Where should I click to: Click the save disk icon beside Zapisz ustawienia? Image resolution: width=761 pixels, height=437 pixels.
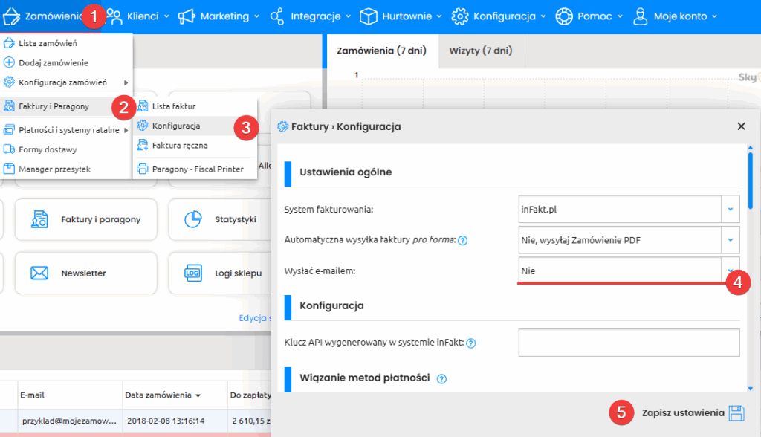(x=736, y=413)
